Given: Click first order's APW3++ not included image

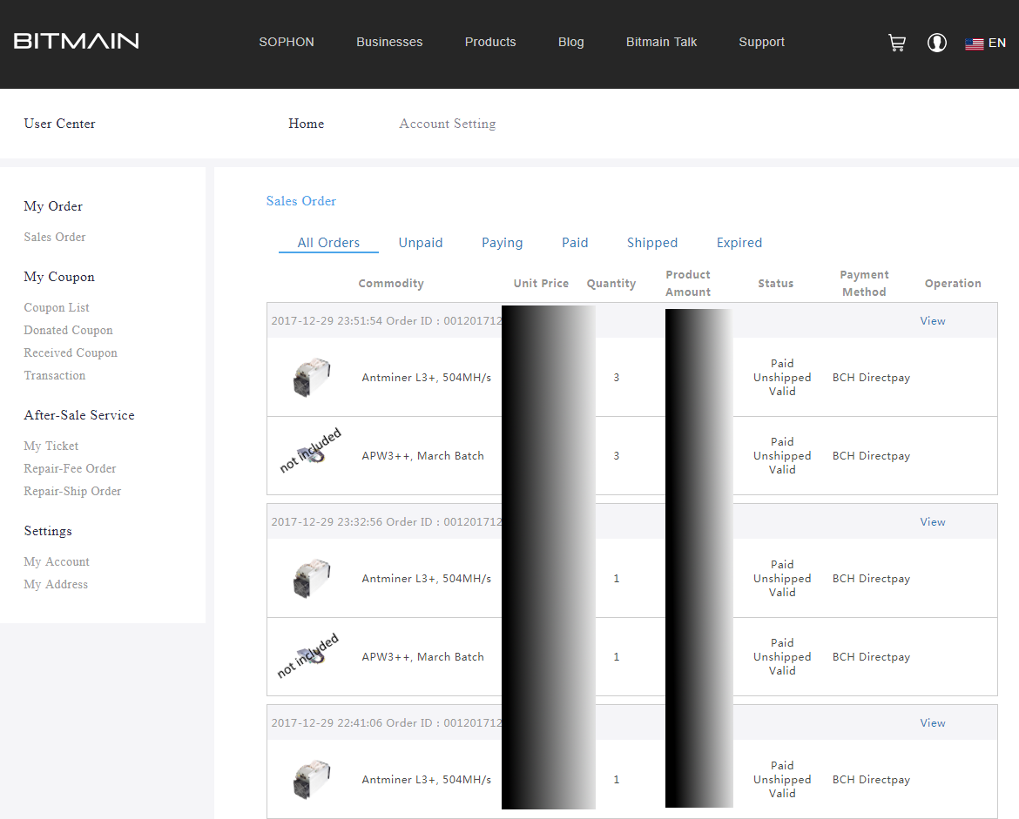Looking at the screenshot, I should pos(311,453).
